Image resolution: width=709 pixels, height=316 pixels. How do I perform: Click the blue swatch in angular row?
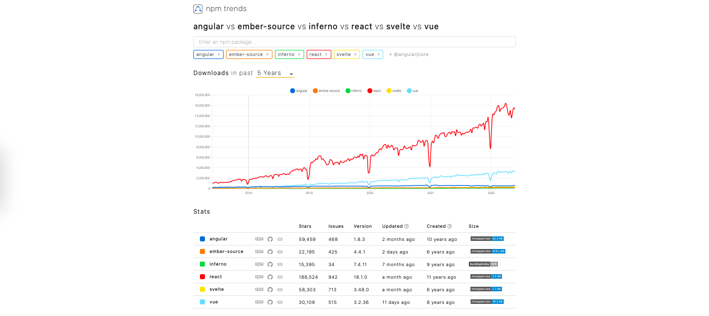202,239
